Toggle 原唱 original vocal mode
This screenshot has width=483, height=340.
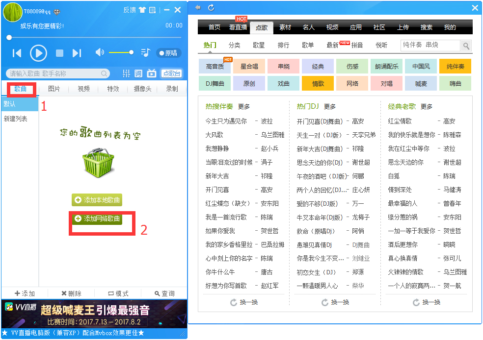pyautogui.click(x=170, y=53)
